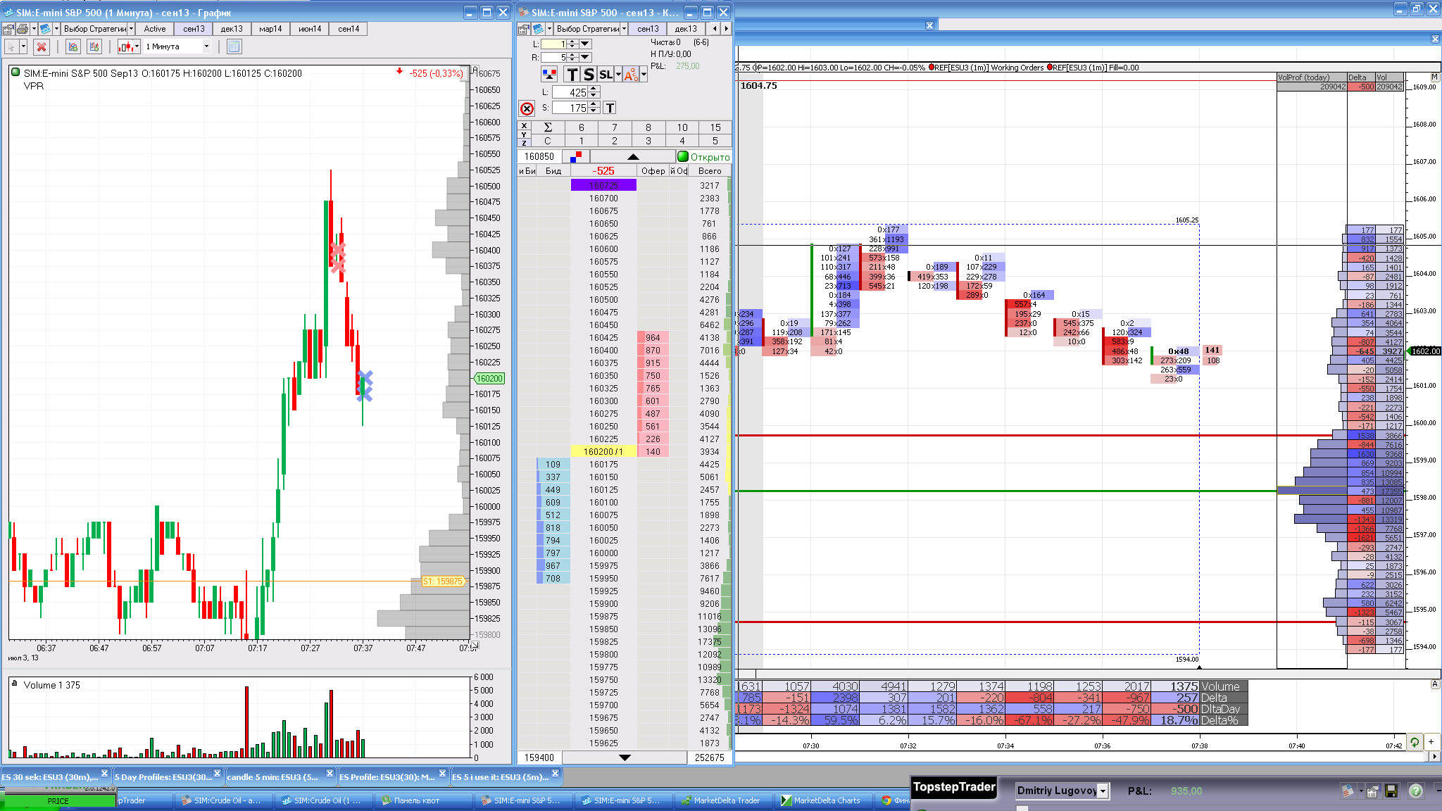
Task: Open the Dmitriy Lugovoy account dropdown
Action: (1103, 791)
